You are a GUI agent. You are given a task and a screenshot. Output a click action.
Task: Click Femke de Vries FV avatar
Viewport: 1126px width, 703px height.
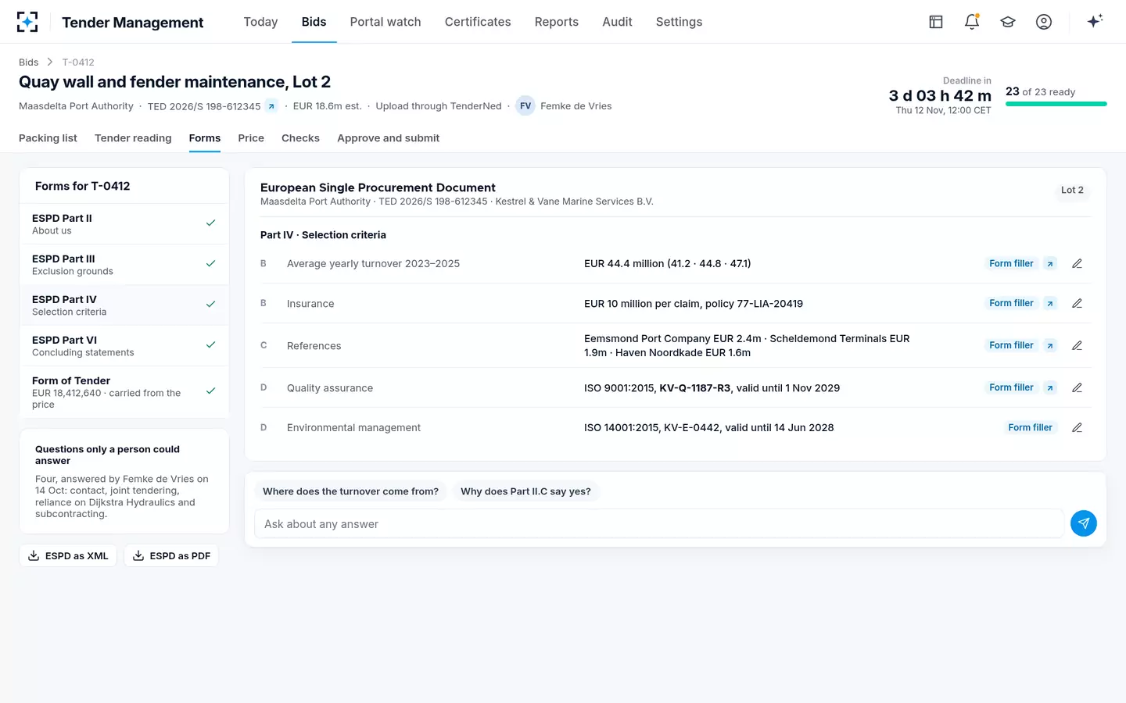pyautogui.click(x=525, y=106)
